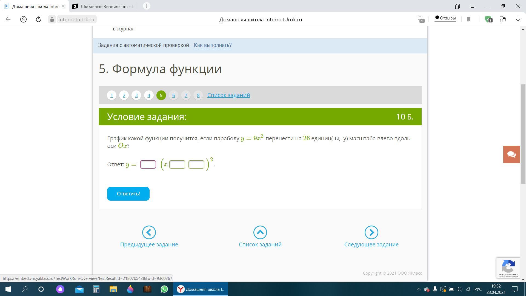Screen dimensions: 526x296
Task: Click the next task arrow circle
Action: click(371, 232)
